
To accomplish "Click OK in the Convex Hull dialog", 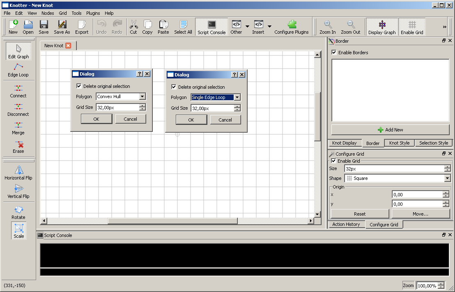I will pyautogui.click(x=97, y=119).
